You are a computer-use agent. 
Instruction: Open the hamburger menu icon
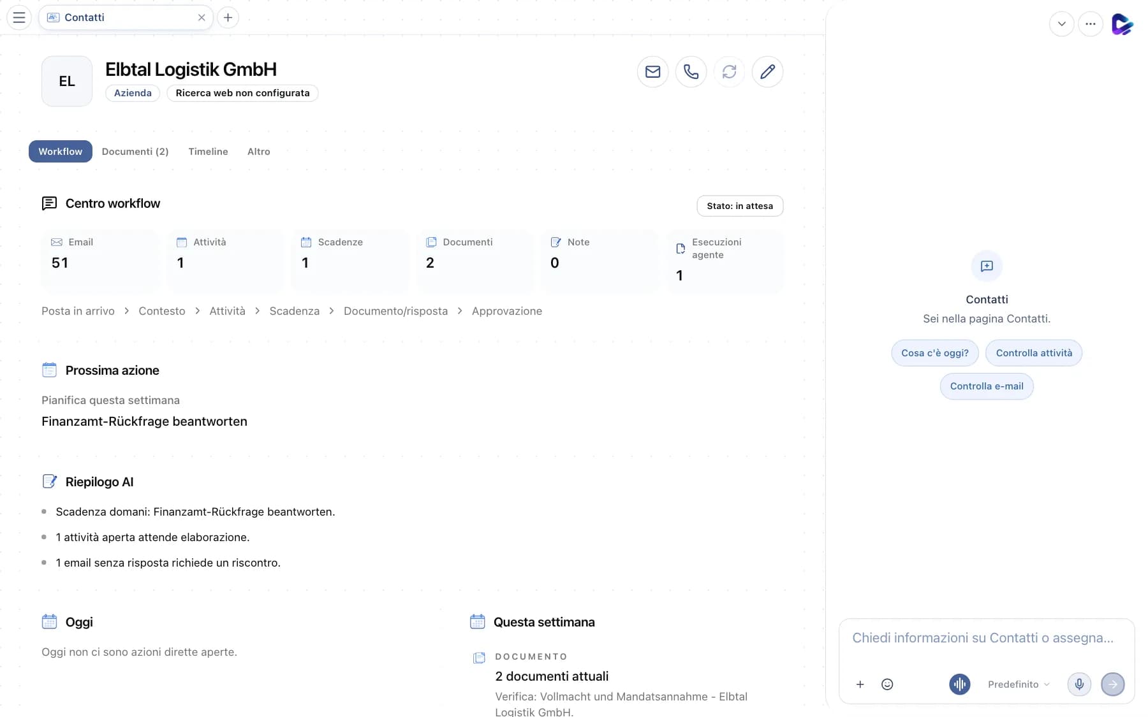[19, 17]
